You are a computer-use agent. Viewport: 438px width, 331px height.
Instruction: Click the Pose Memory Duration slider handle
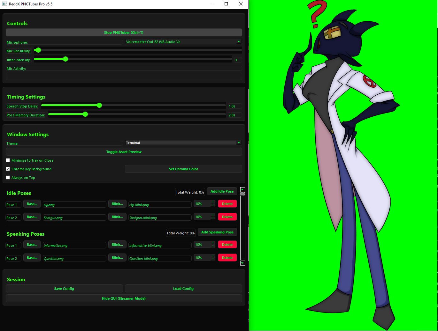pos(85,114)
